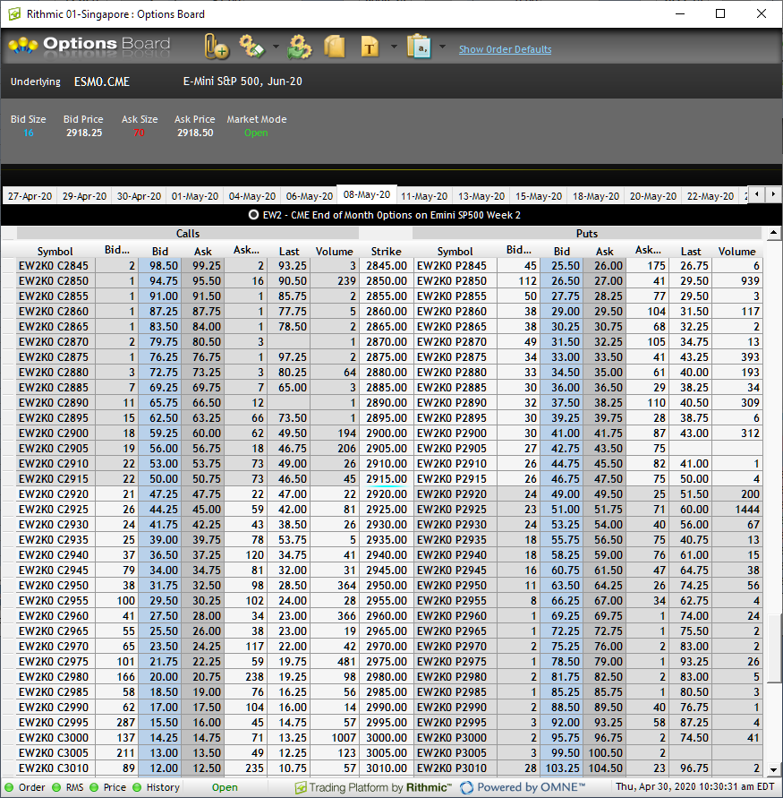Open dropdown arrow next to clipboard icon

click(442, 47)
